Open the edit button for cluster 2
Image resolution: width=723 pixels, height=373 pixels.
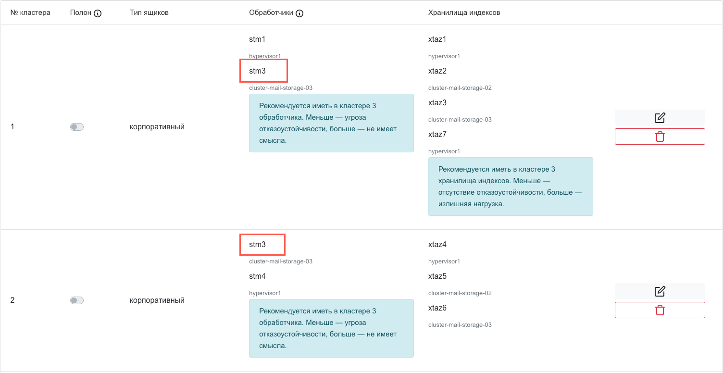pos(660,291)
